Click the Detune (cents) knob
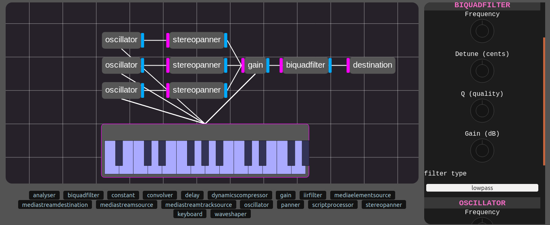 [482, 71]
